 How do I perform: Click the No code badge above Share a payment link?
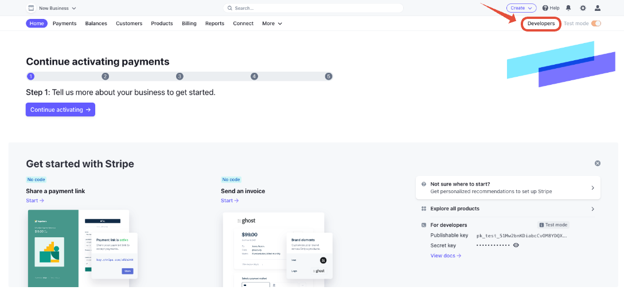pyautogui.click(x=36, y=179)
